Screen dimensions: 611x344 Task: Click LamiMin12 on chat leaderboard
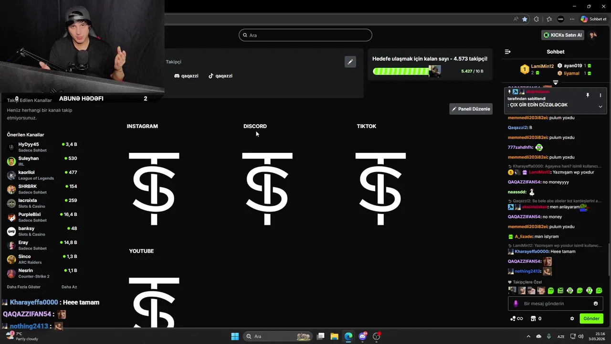pyautogui.click(x=542, y=66)
